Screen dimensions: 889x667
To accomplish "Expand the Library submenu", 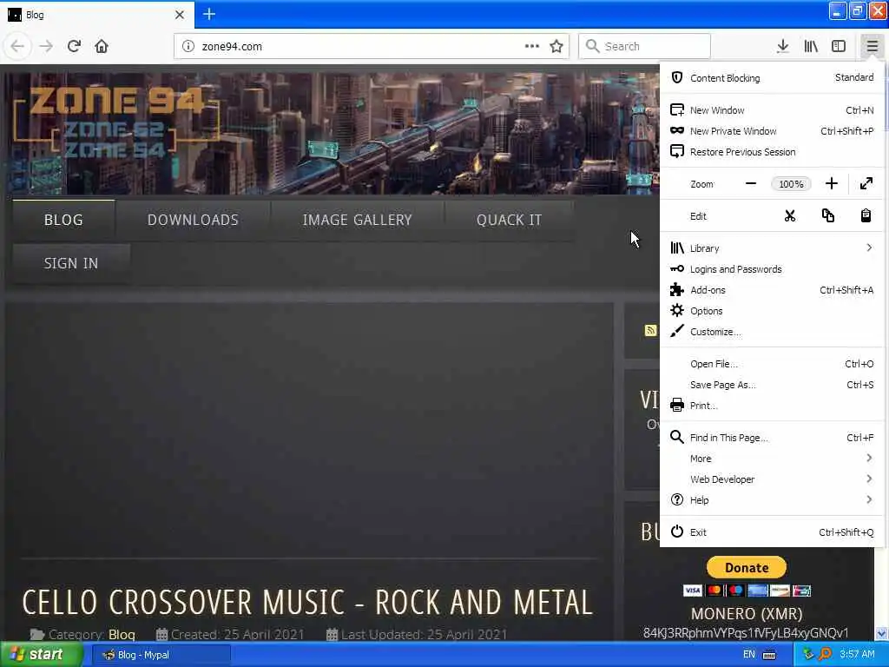I will [772, 248].
